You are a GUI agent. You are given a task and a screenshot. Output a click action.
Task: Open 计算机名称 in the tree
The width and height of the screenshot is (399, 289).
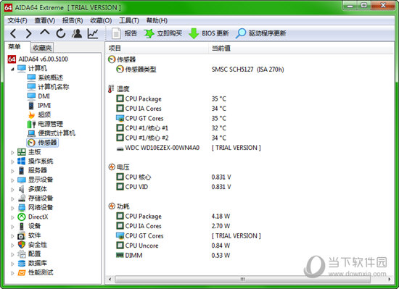tap(48, 87)
